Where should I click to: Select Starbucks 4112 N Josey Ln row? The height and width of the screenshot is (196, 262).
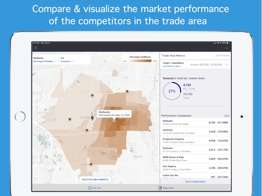point(195,150)
